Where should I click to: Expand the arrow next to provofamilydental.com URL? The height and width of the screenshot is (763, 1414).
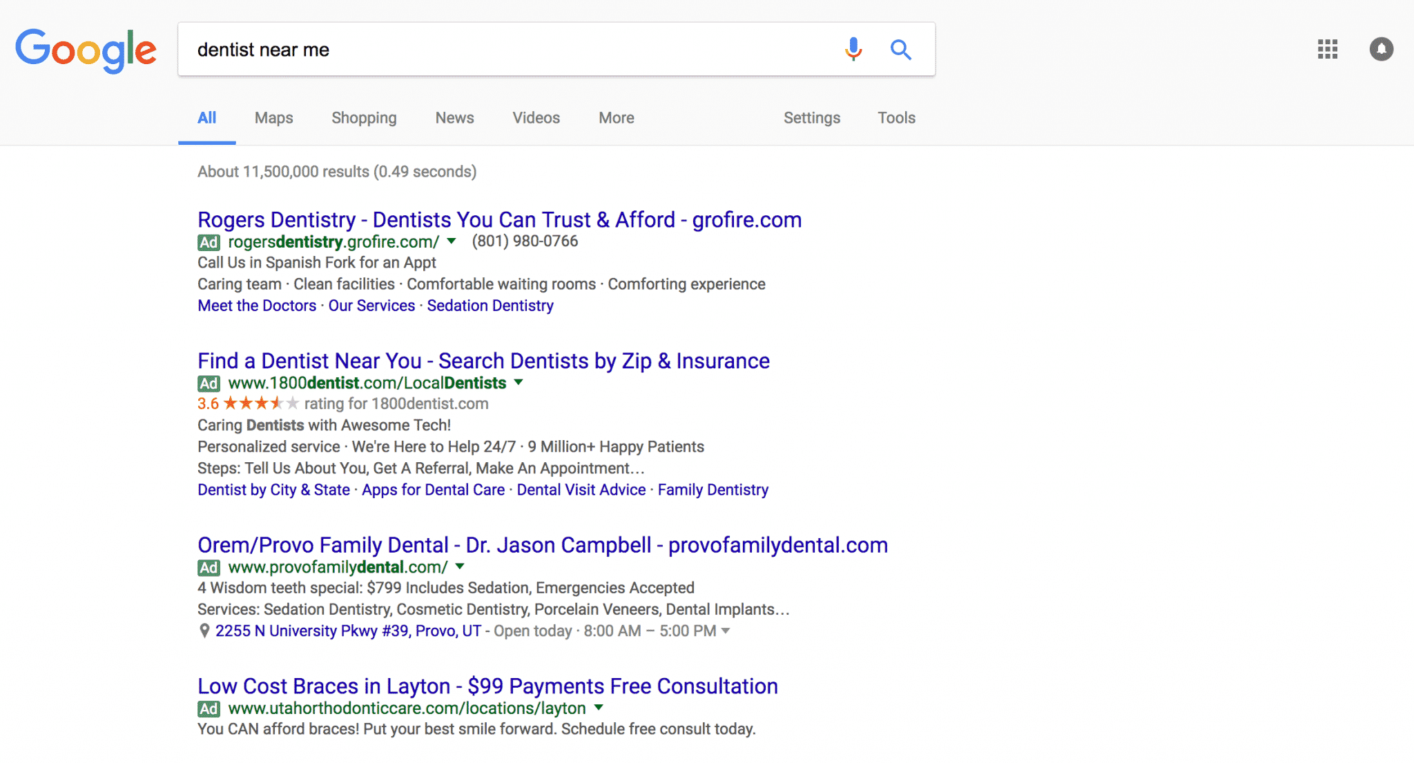(460, 566)
